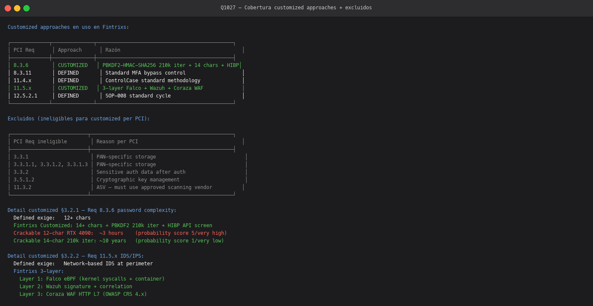Click the heading "Detail customized §3.2.1 — Req 8.3.6 password complexity:"
593x306 pixels.
tap(92, 210)
